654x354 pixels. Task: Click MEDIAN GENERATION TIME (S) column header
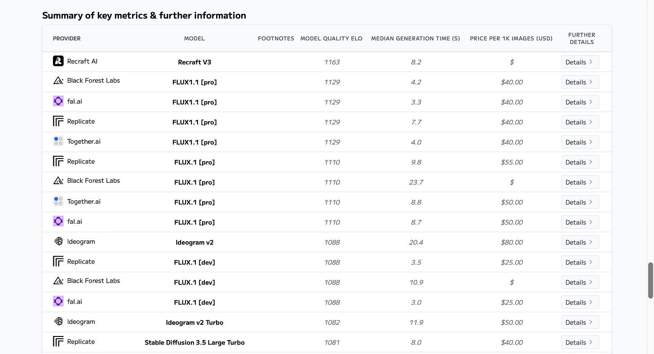415,39
